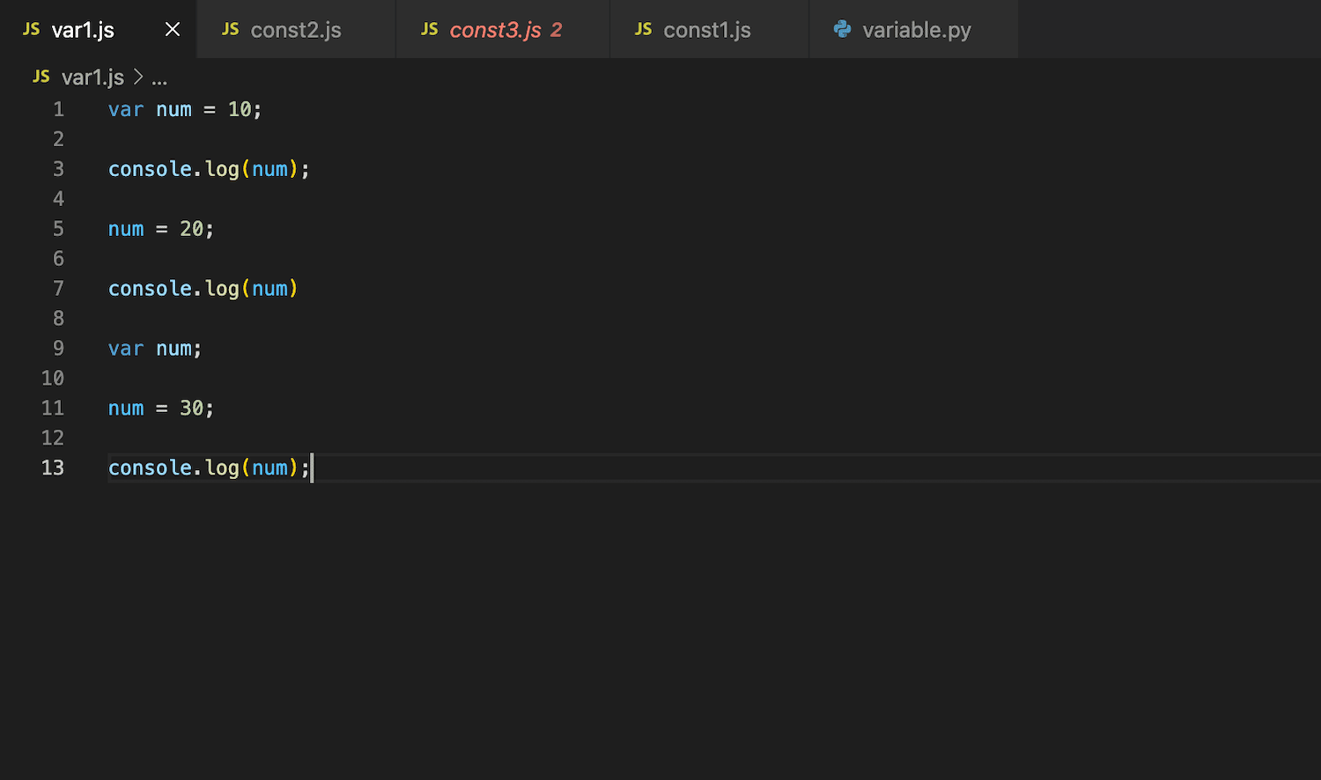
Task: Click the JS icon in the breadcrumb
Action: click(41, 77)
